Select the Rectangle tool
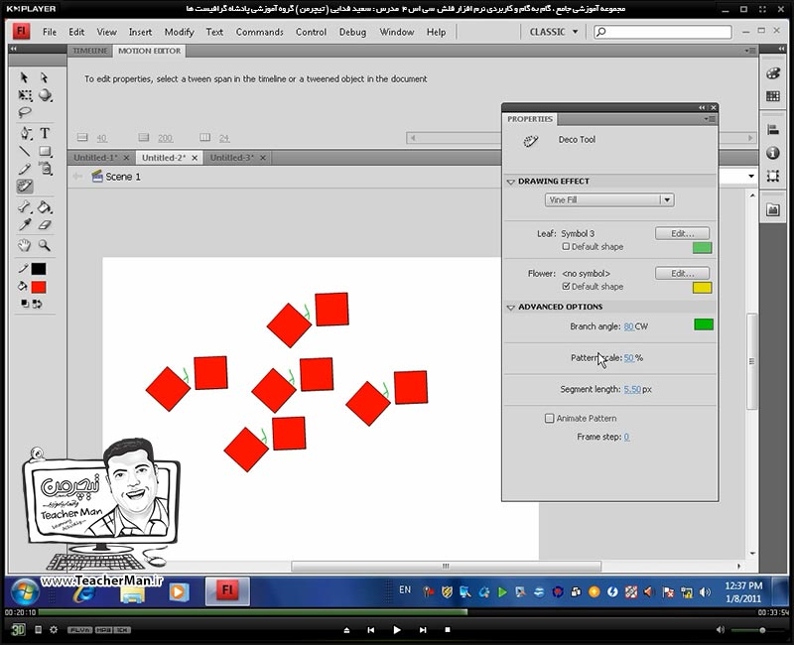 [x=45, y=151]
